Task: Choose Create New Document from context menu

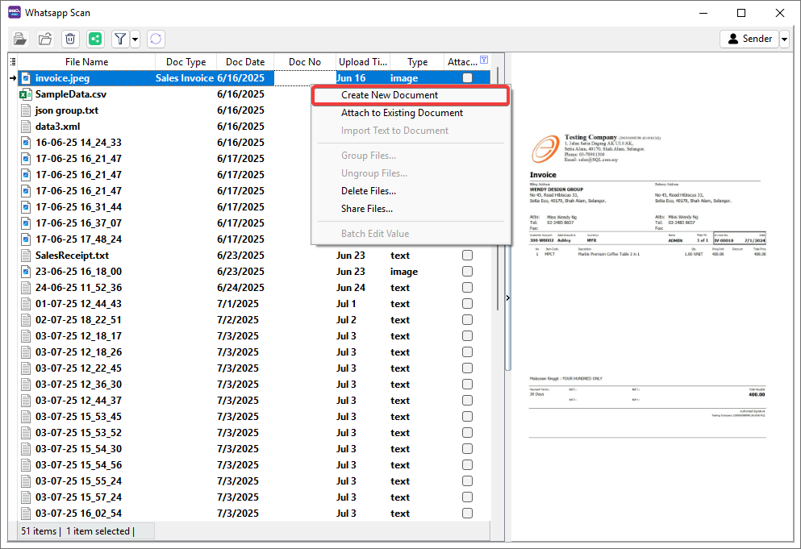Action: coord(390,95)
